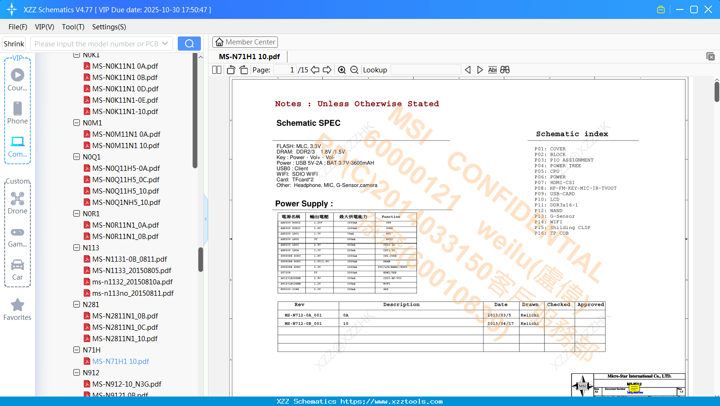The image size is (720, 406).
Task: Open the File(F) menu
Action: click(x=18, y=27)
